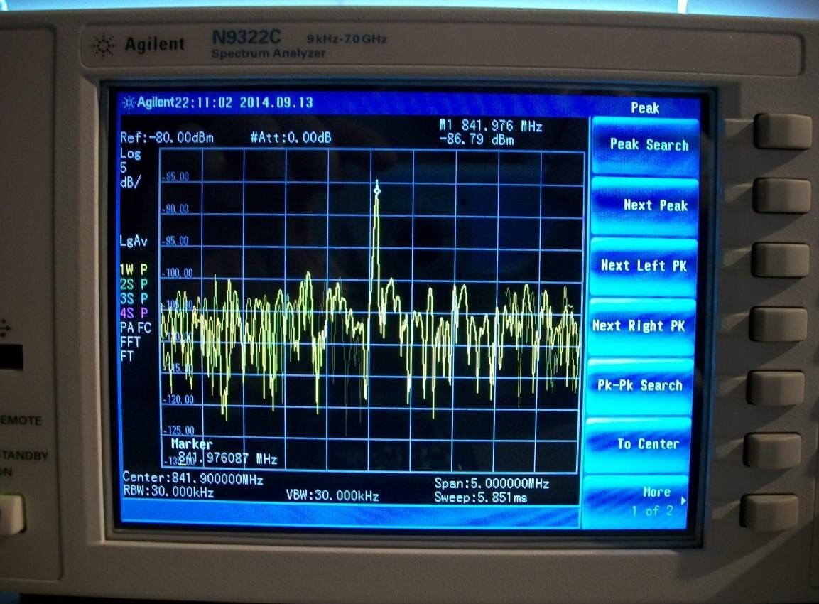
Task: Click the magenta 4S P trace indicator
Action: click(x=134, y=313)
